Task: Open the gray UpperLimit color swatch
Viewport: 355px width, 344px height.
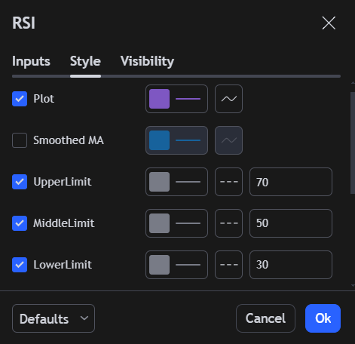Action: pyautogui.click(x=159, y=182)
